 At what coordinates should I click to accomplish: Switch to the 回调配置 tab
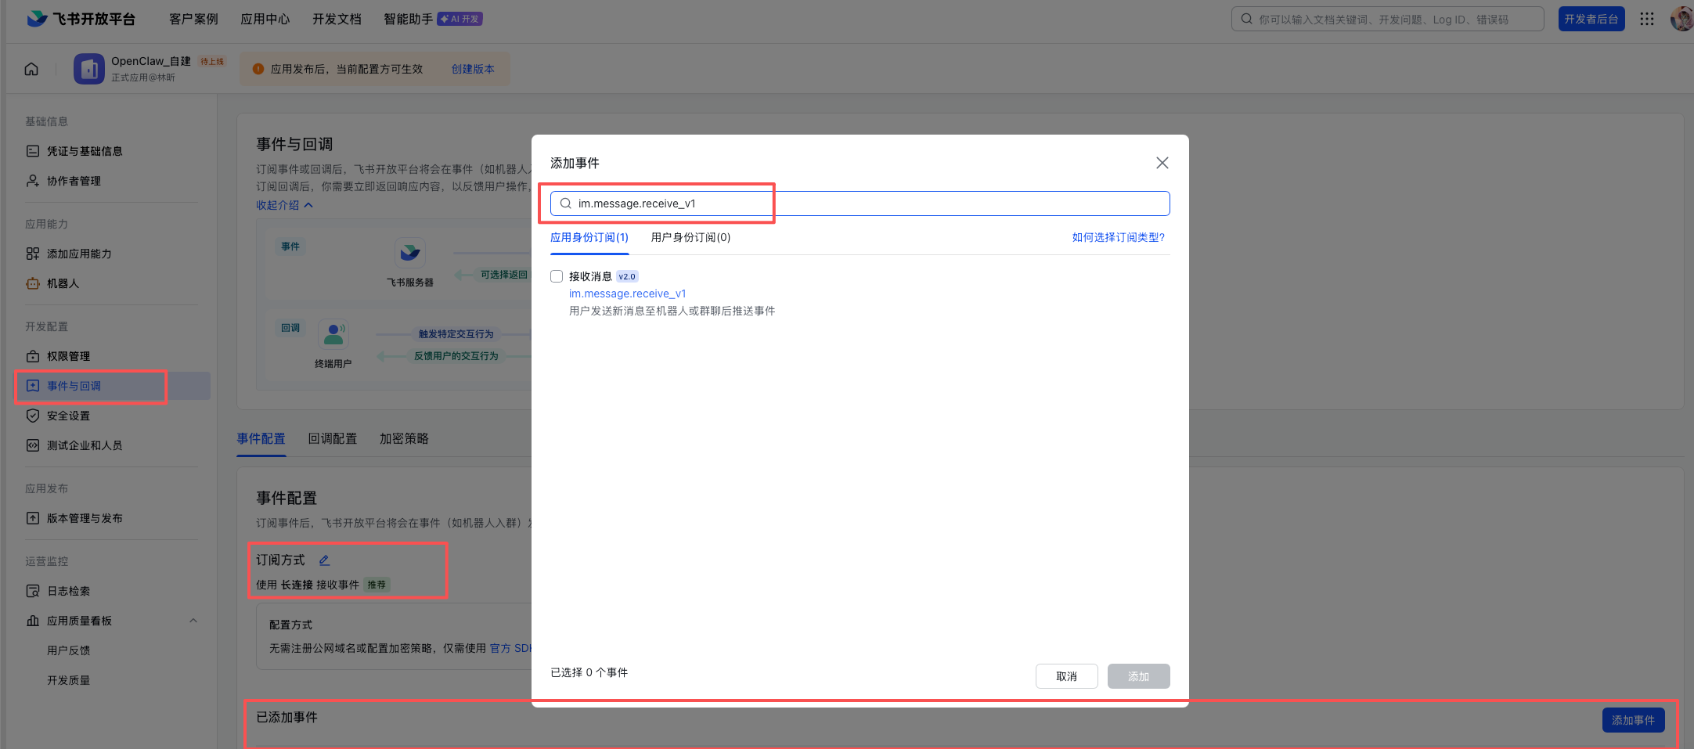[x=332, y=438]
